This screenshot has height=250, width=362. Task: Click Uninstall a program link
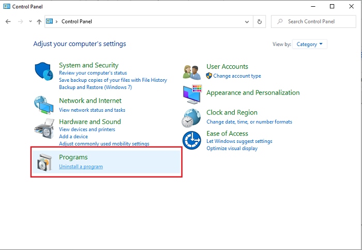coord(81,166)
